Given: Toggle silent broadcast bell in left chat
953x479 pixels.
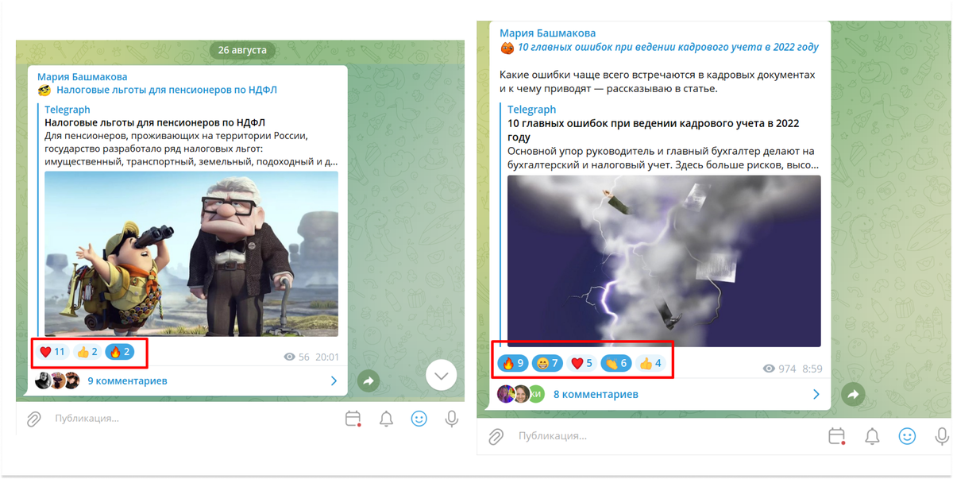Looking at the screenshot, I should pos(386,419).
